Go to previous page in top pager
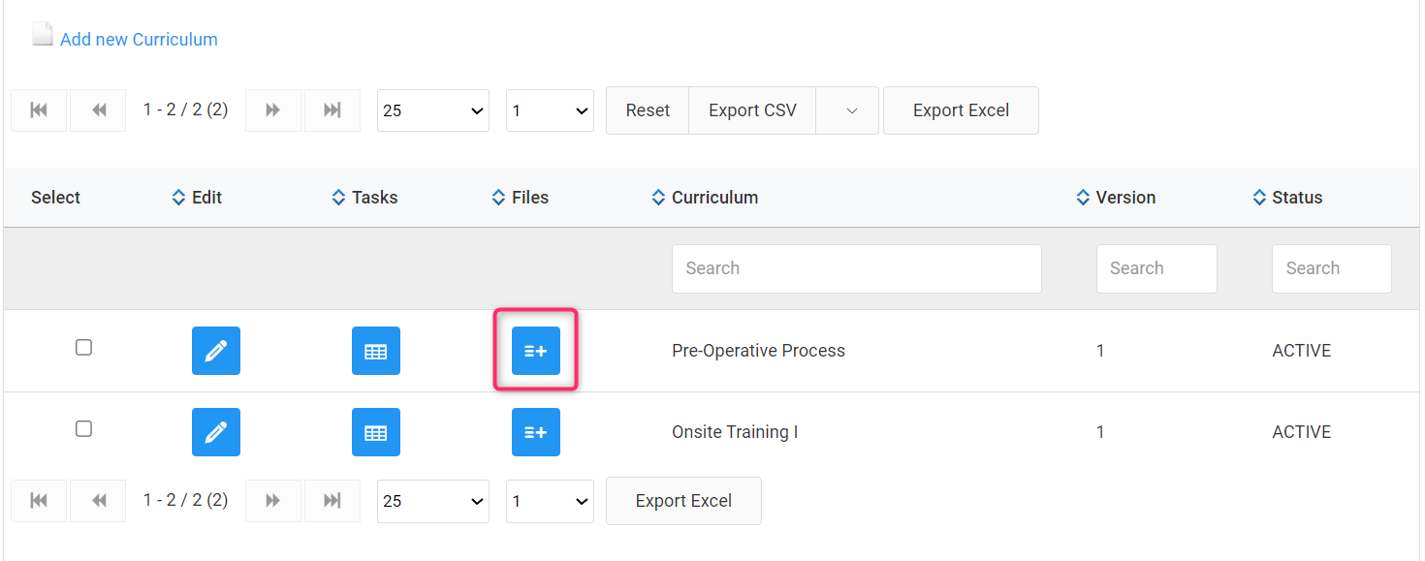 (x=98, y=110)
